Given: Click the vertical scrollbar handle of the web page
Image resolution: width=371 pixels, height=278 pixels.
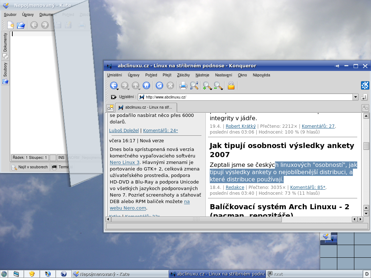Looking at the screenshot, I should [366, 146].
